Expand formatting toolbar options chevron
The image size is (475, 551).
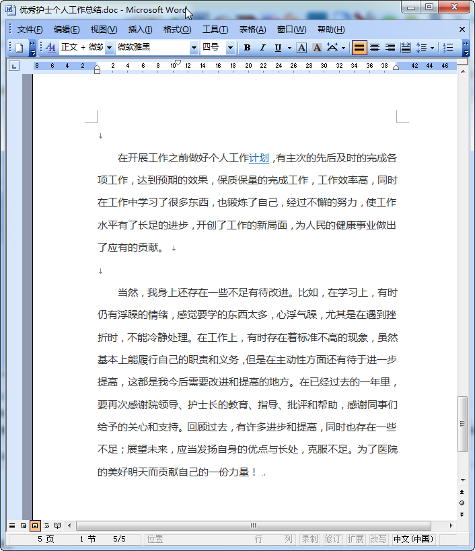click(x=466, y=48)
